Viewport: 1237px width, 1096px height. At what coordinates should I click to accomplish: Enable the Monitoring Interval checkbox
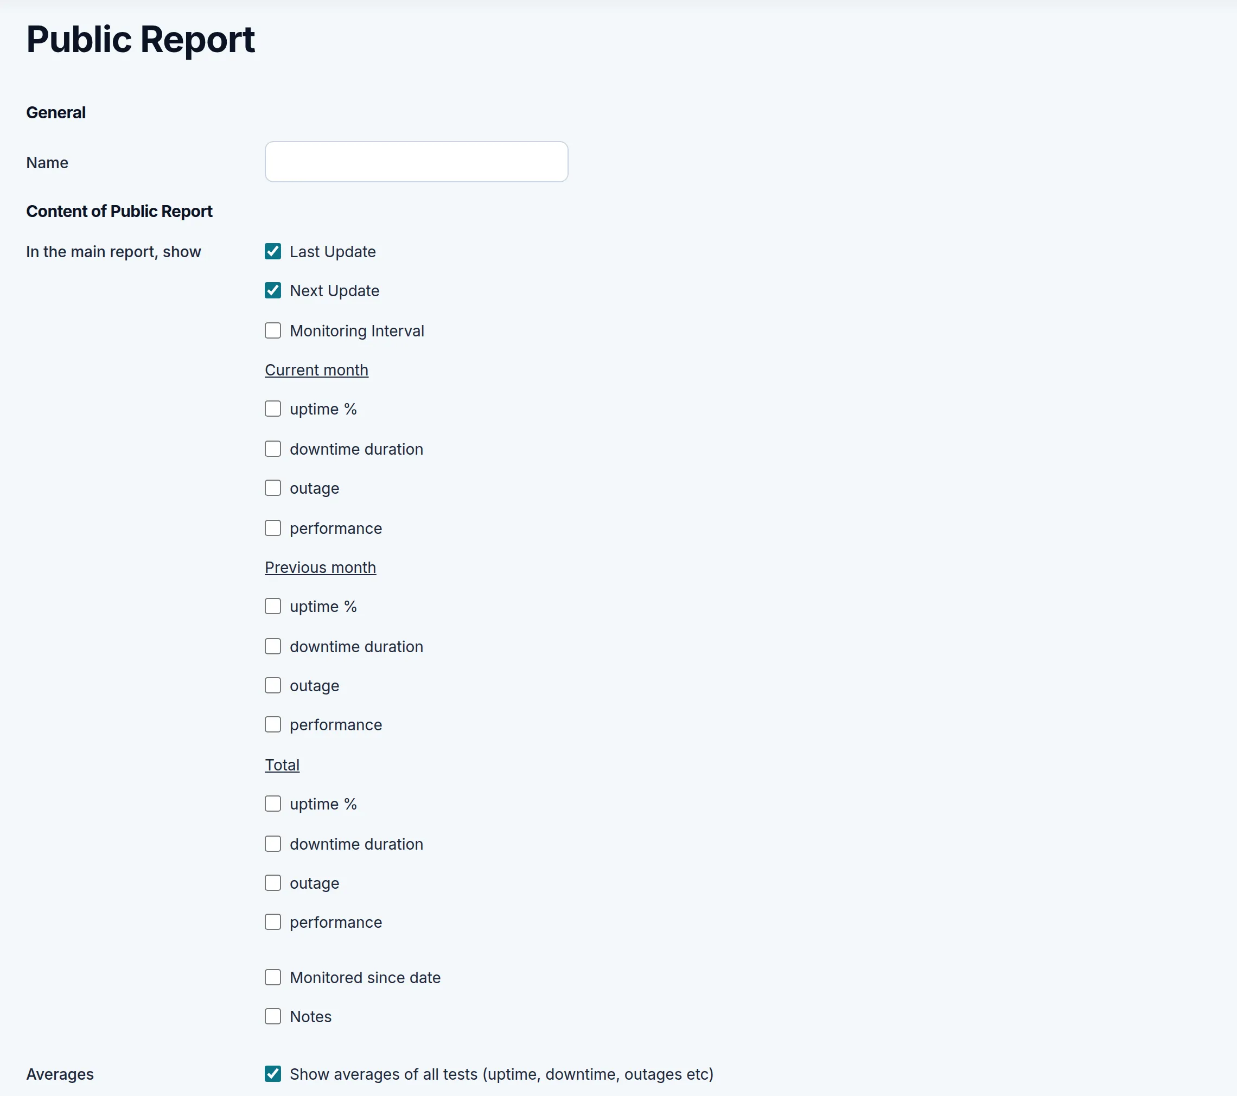[x=273, y=330]
